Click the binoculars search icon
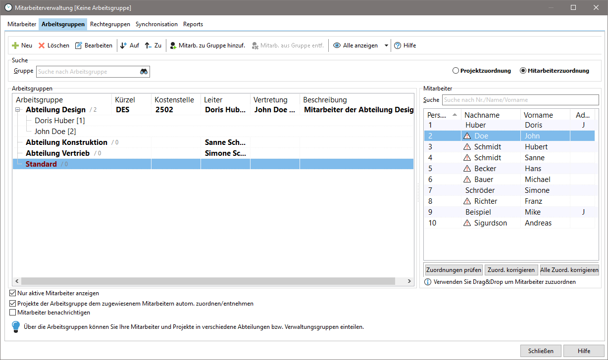This screenshot has width=608, height=360. click(x=144, y=72)
